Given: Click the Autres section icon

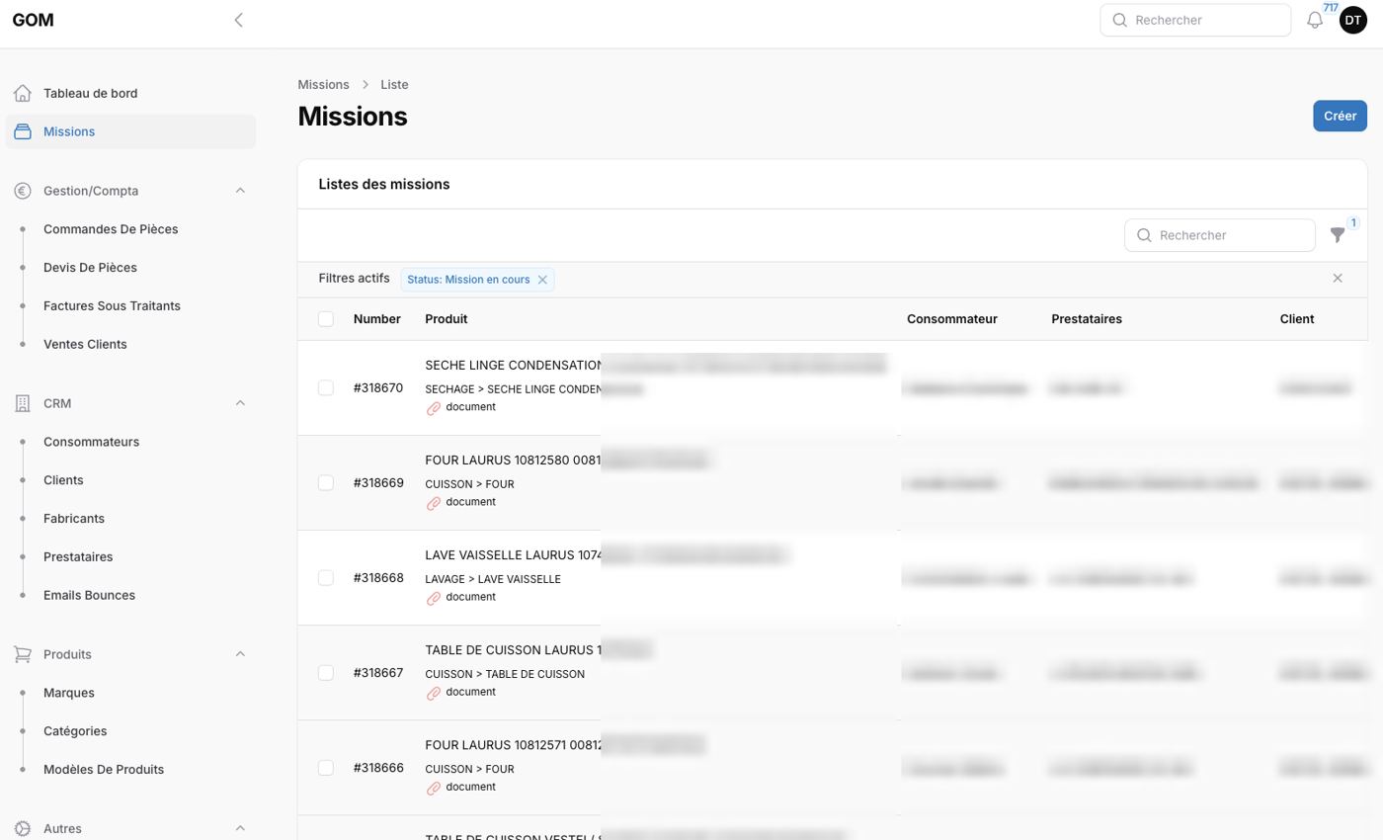Looking at the screenshot, I should (23, 829).
